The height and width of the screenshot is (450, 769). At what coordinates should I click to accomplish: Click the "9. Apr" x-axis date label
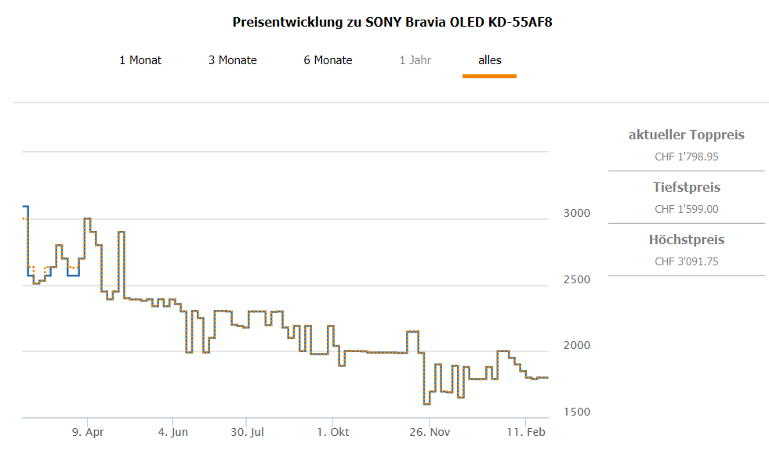pos(88,432)
